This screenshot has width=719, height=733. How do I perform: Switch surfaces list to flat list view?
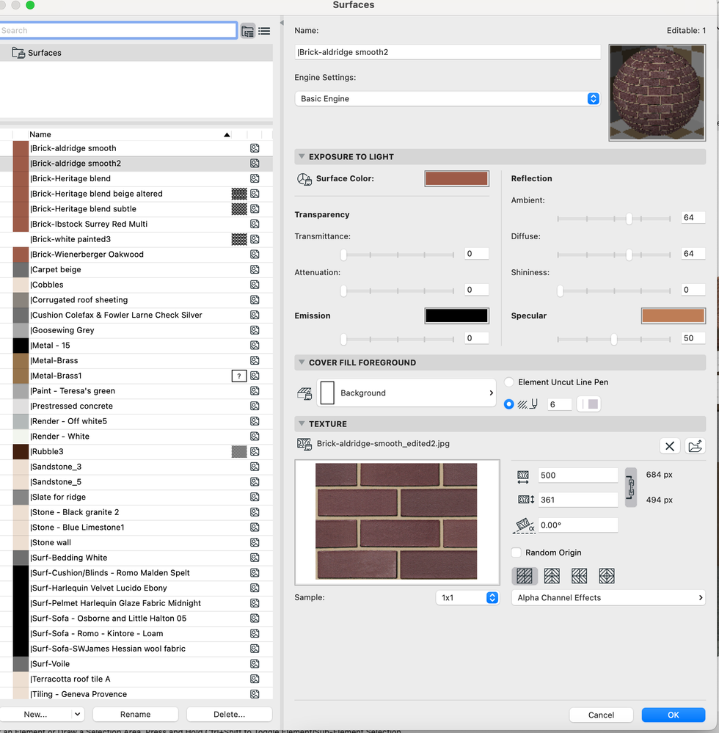pyautogui.click(x=264, y=31)
